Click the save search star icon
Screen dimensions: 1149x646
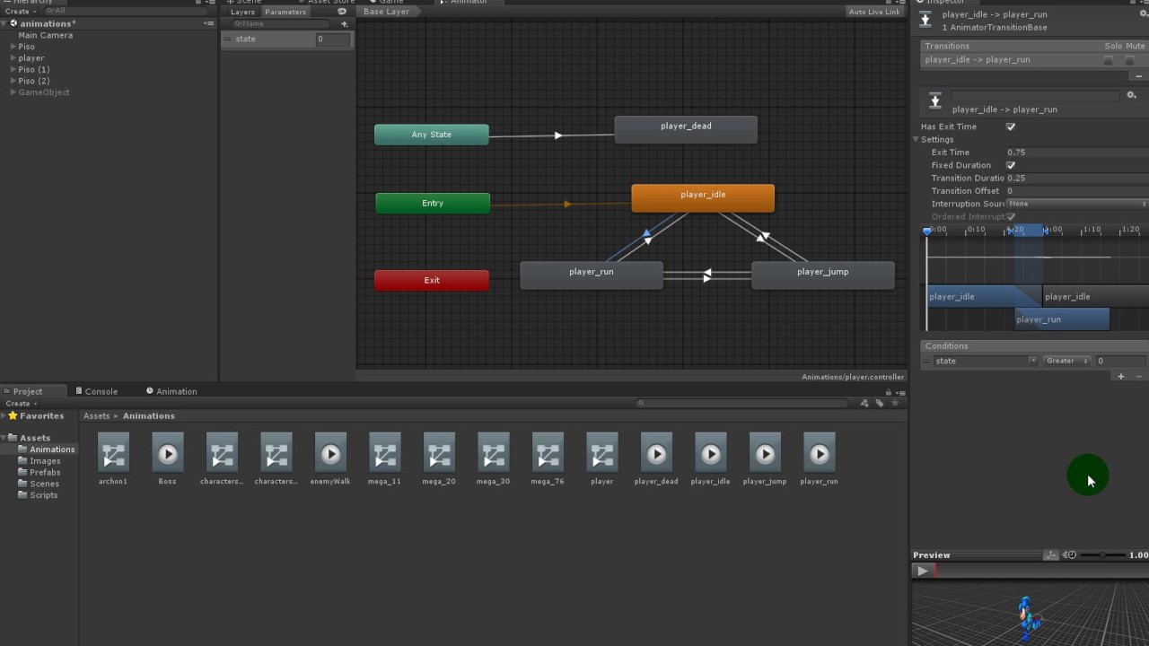click(895, 404)
